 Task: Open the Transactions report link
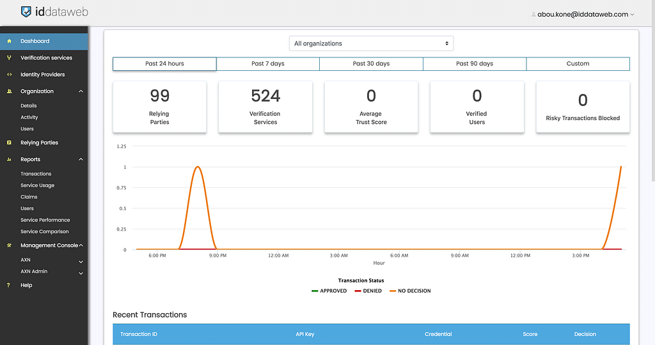coord(36,174)
